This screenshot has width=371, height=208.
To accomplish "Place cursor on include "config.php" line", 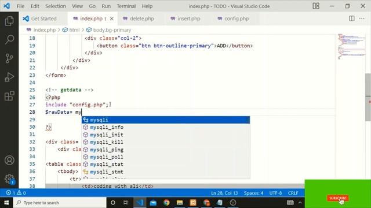I will click(x=77, y=105).
